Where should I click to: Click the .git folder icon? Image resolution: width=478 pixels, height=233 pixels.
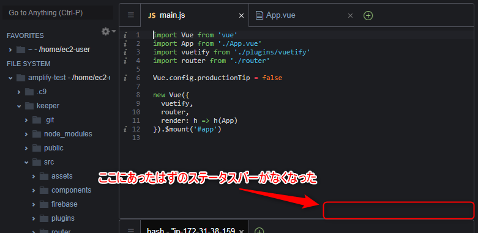(x=37, y=120)
